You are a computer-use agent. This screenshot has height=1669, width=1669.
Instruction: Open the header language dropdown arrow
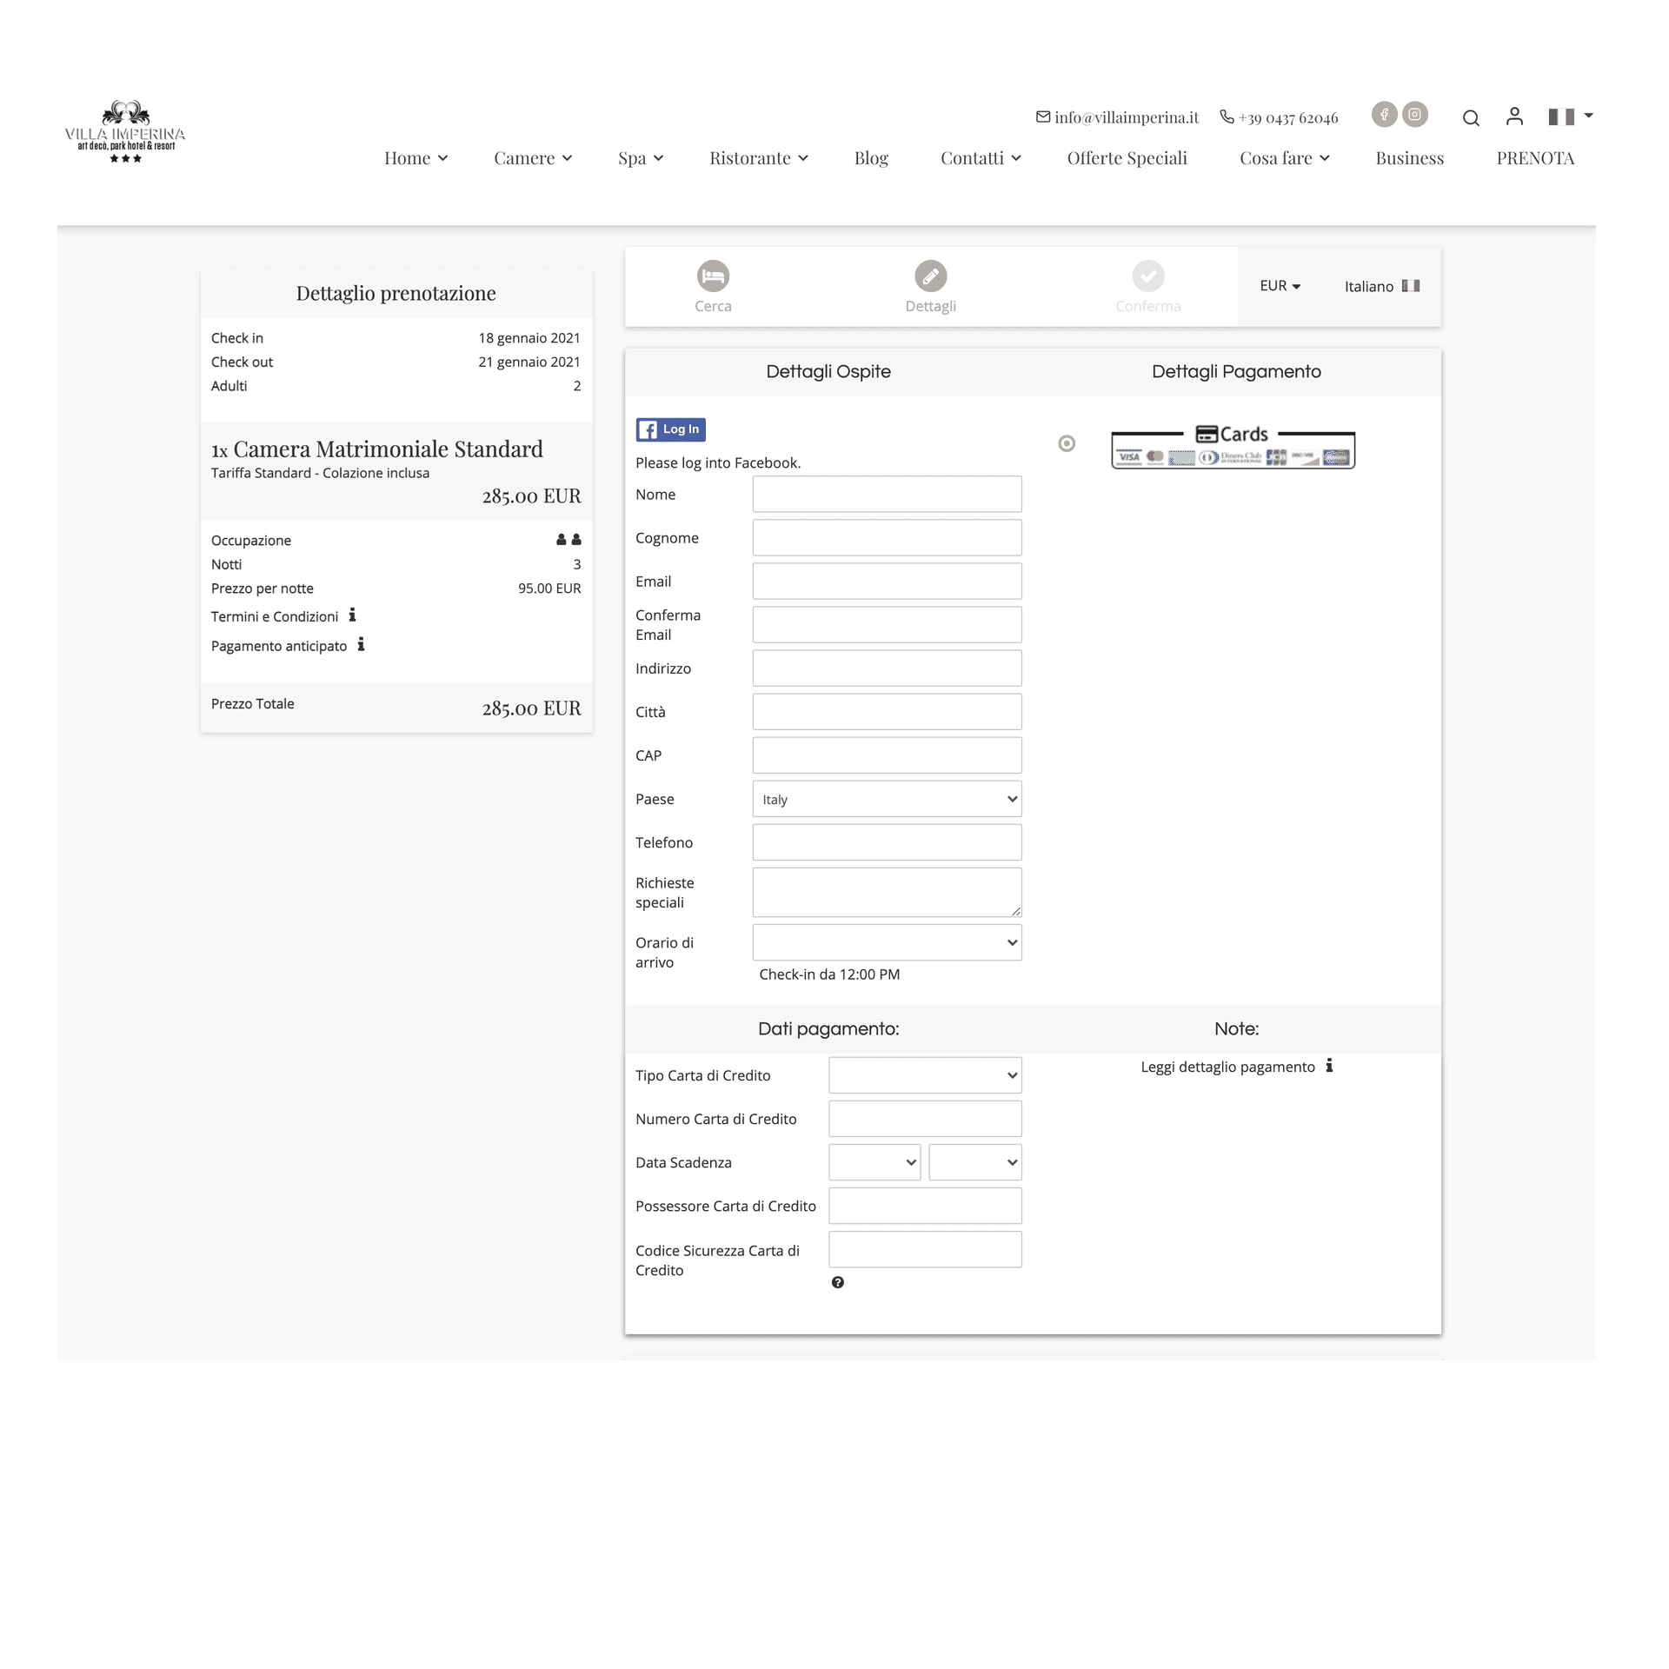pos(1588,116)
